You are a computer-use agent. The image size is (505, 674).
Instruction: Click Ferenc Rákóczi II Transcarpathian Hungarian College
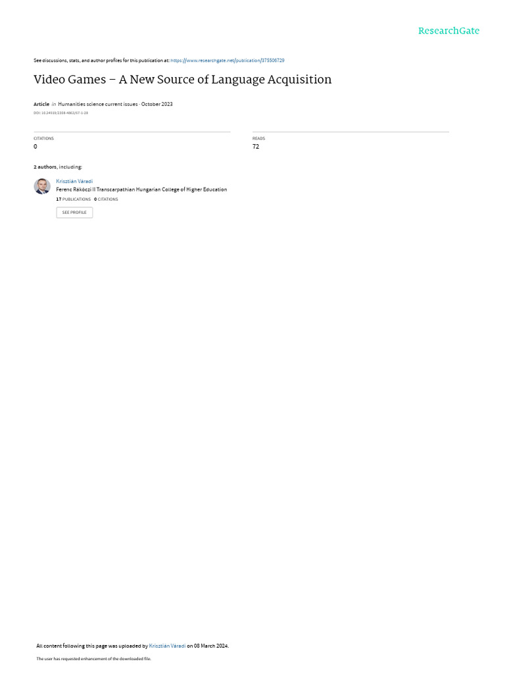pyautogui.click(x=141, y=190)
